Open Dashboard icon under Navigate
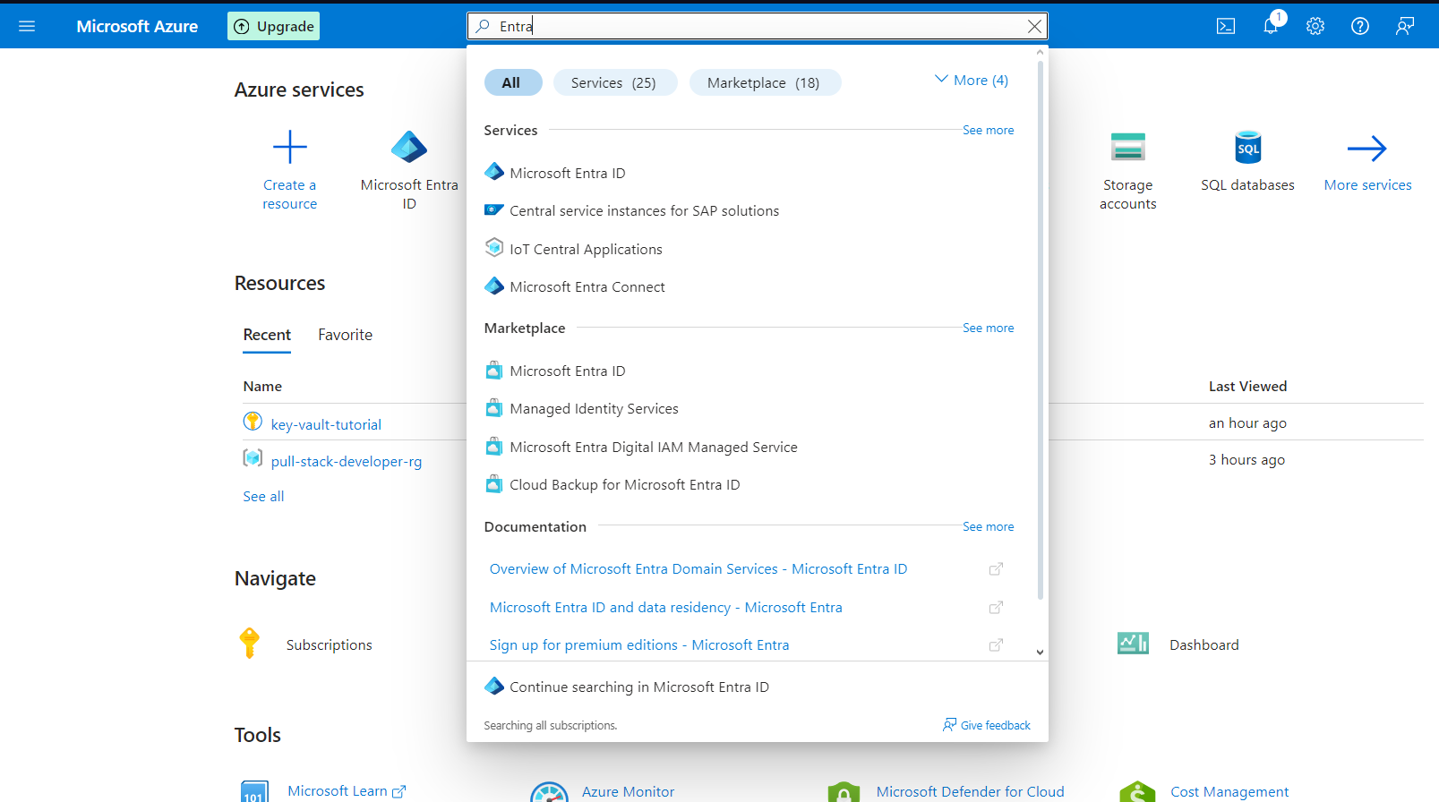 pyautogui.click(x=1133, y=644)
